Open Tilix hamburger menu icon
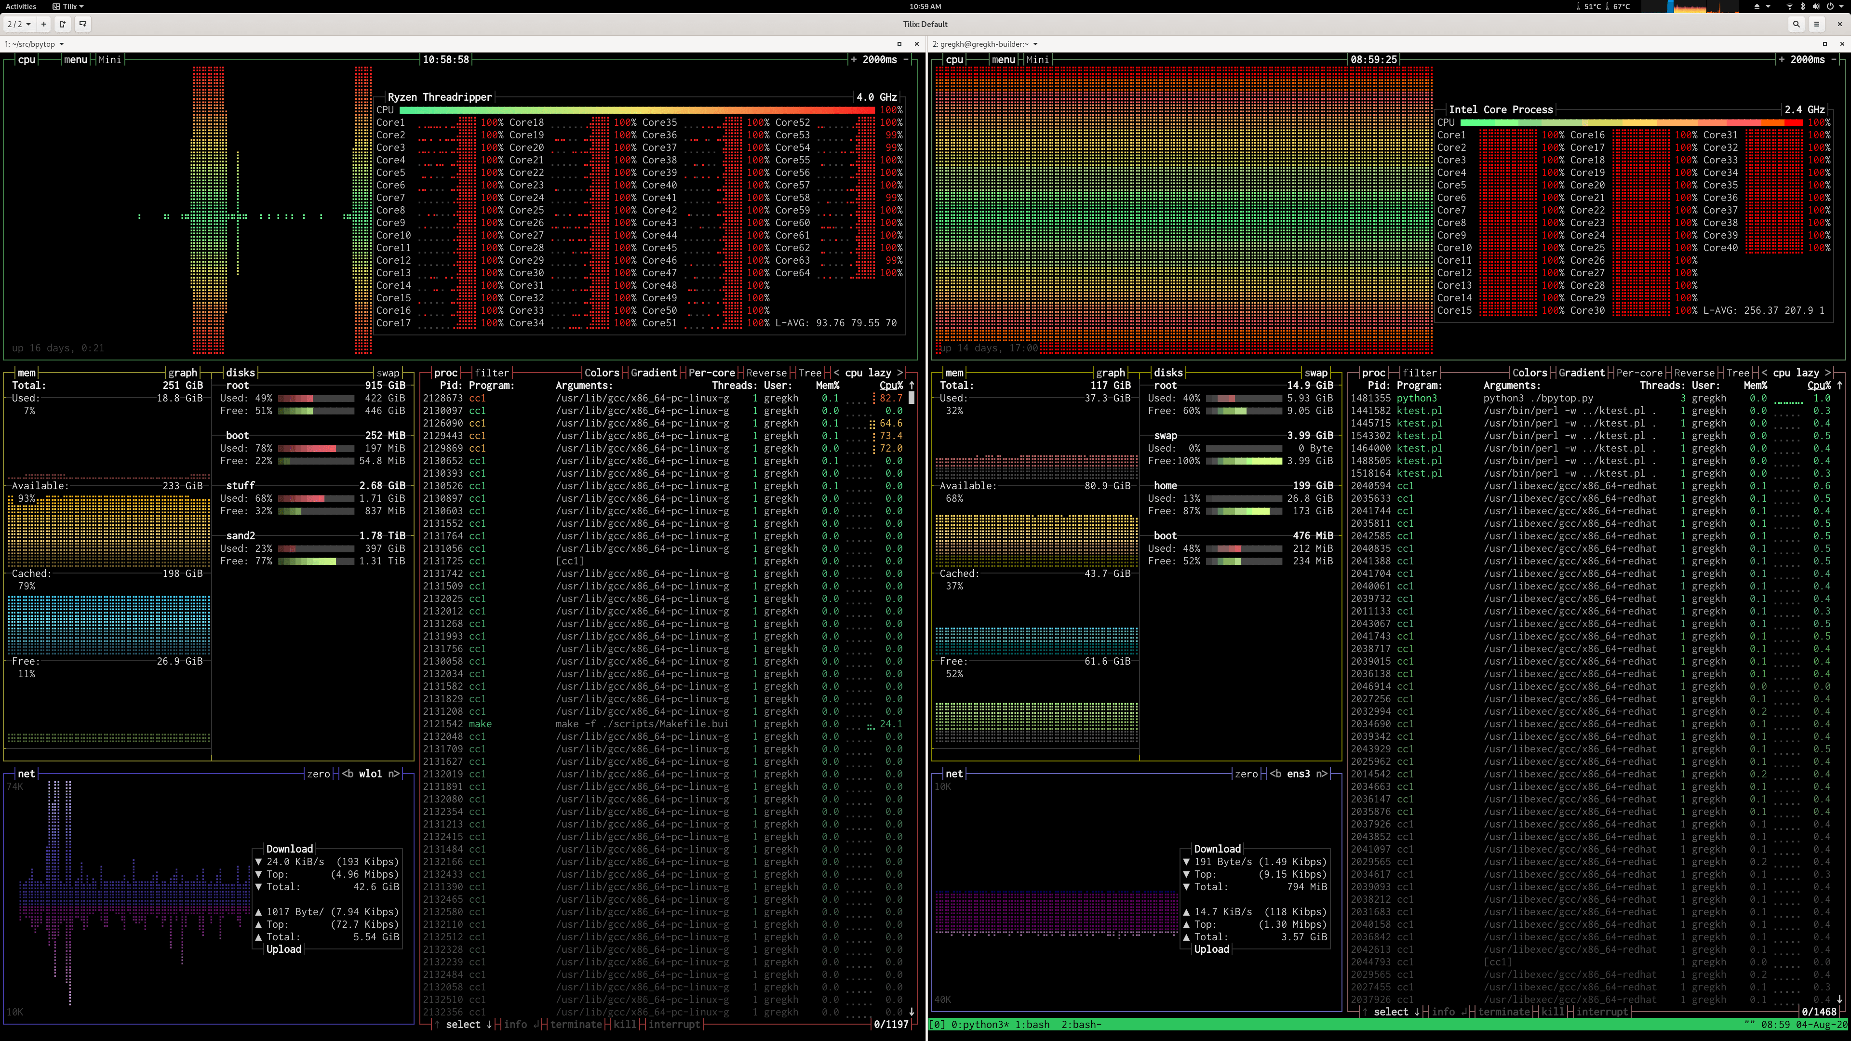This screenshot has width=1851, height=1041. (1816, 24)
